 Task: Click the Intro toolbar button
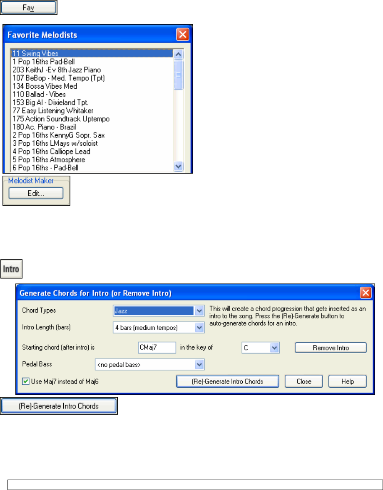11,269
